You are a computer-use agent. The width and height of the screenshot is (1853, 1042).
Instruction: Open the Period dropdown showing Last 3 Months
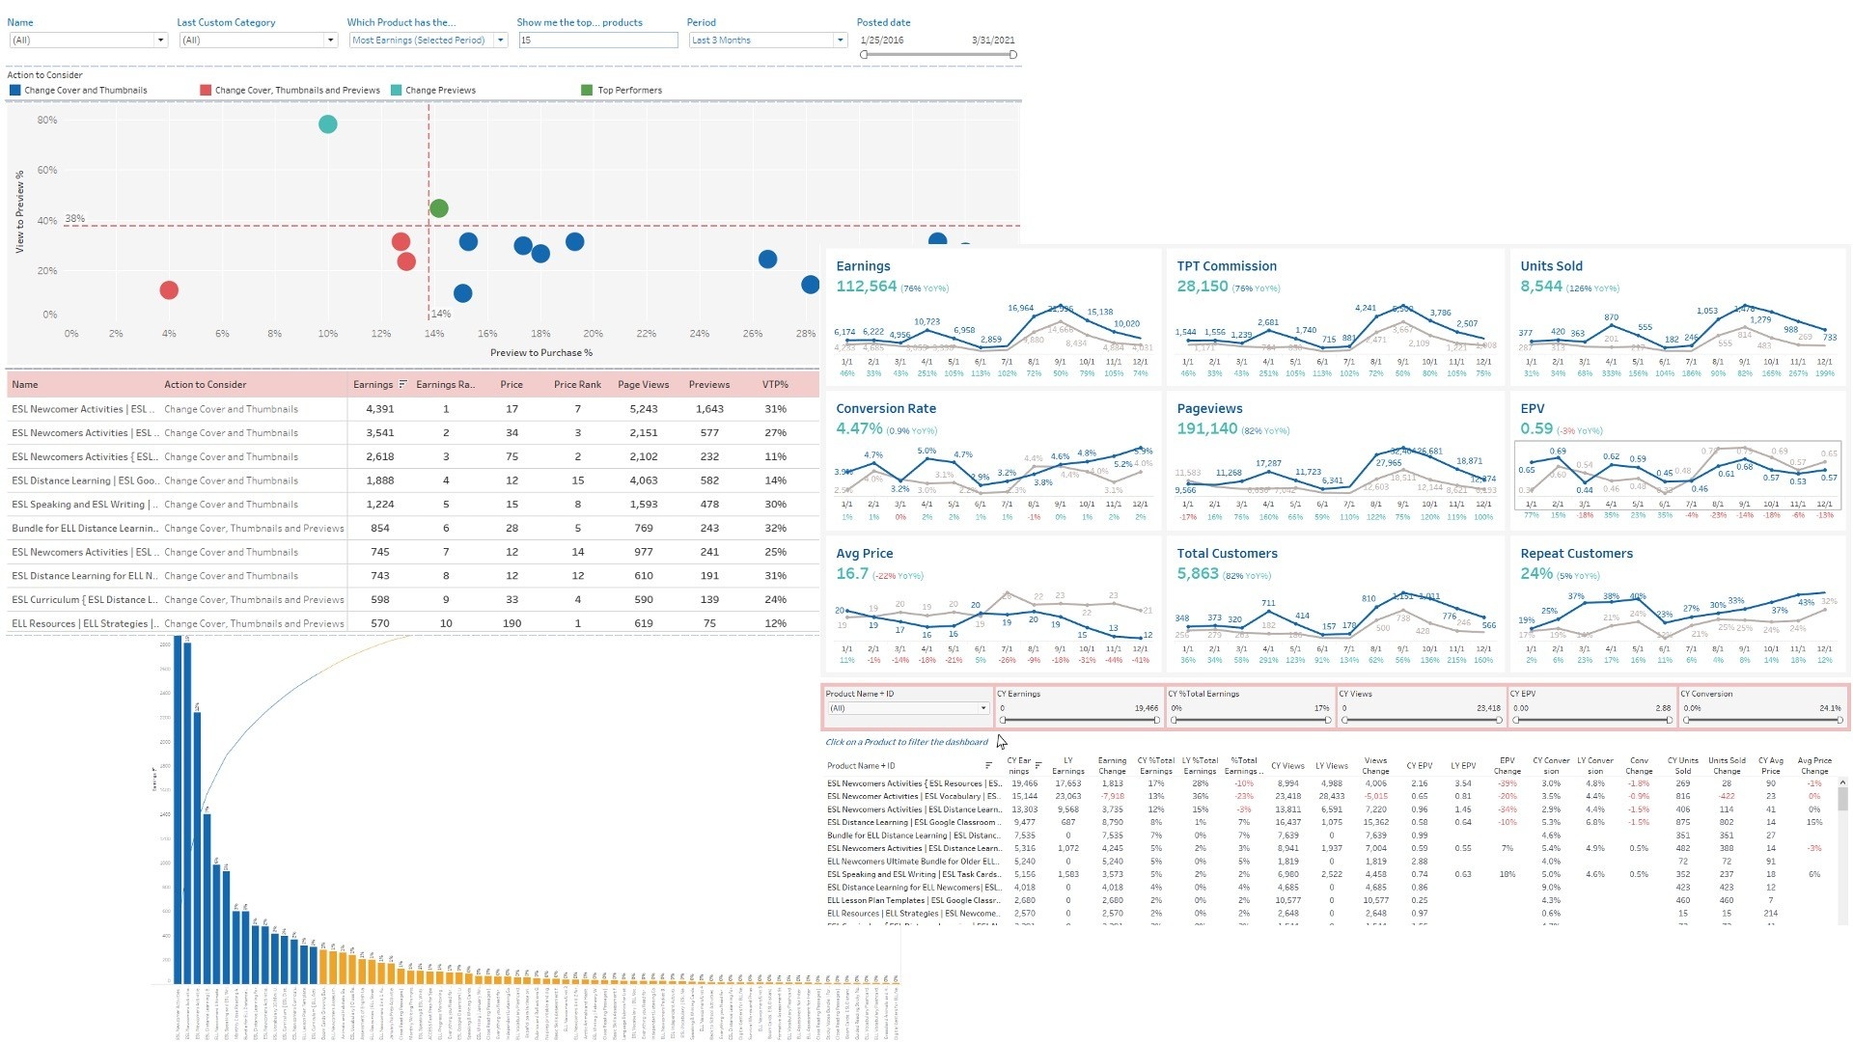[x=840, y=41]
